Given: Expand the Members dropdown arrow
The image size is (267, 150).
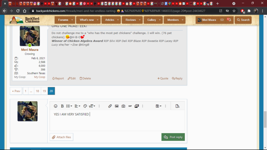Looking at the screenshot, I should tap(183, 20).
